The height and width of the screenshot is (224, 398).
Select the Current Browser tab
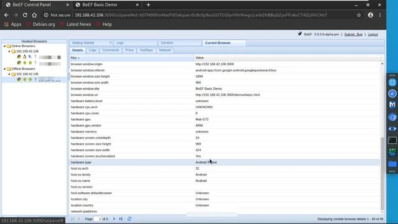tap(224, 43)
